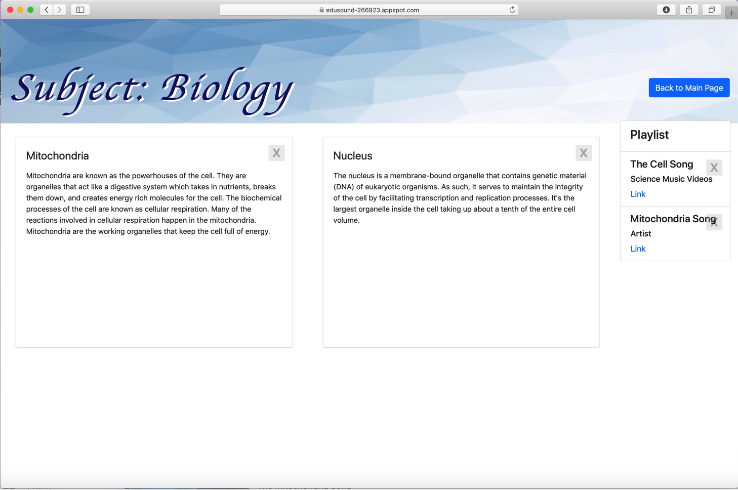Click the Playlist heading
Screen dimensions: 738x490
pos(649,135)
